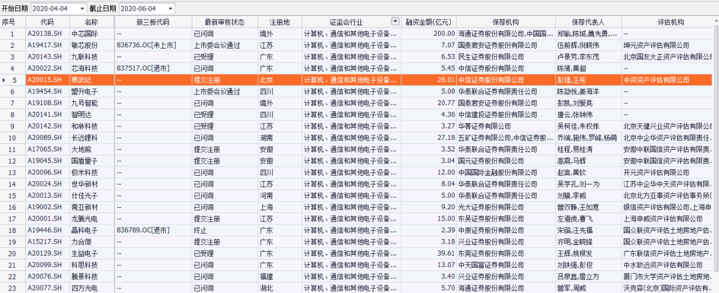Viewport: 719px width, 293px height.
Task: Click the 融资金额(亿元) column header
Action: (x=429, y=22)
